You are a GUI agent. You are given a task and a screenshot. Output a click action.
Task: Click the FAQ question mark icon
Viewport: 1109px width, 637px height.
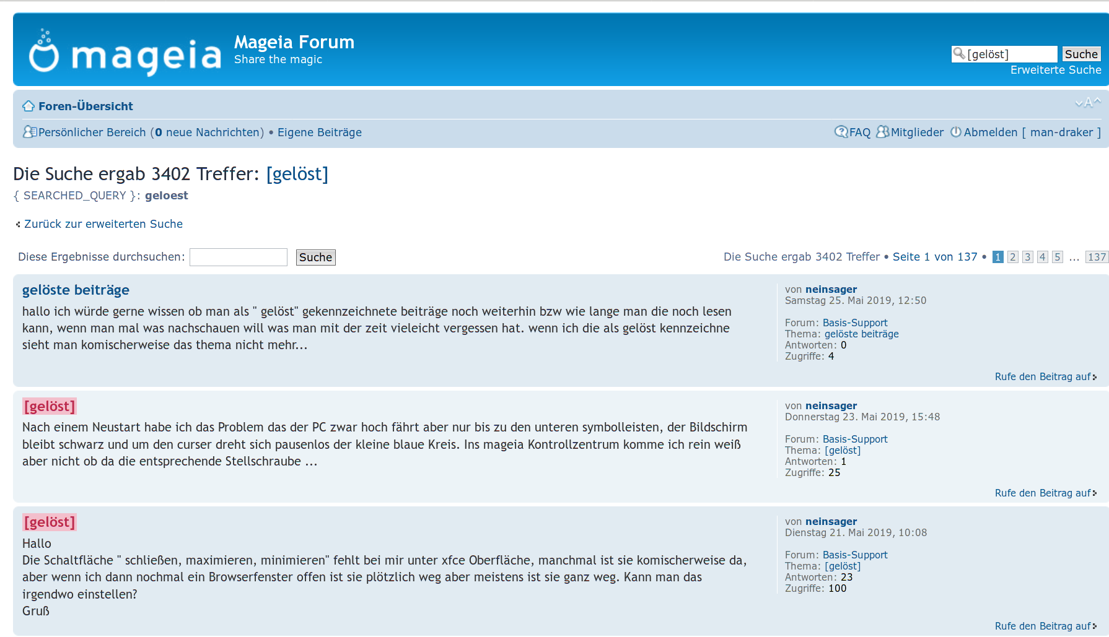841,132
